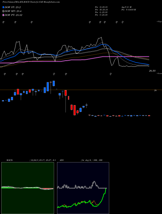Open the dark blue ADX indicator chart

[83, 188]
